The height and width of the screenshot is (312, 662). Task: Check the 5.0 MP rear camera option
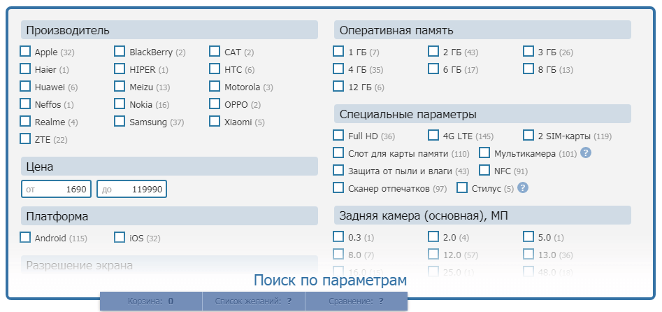(x=529, y=237)
